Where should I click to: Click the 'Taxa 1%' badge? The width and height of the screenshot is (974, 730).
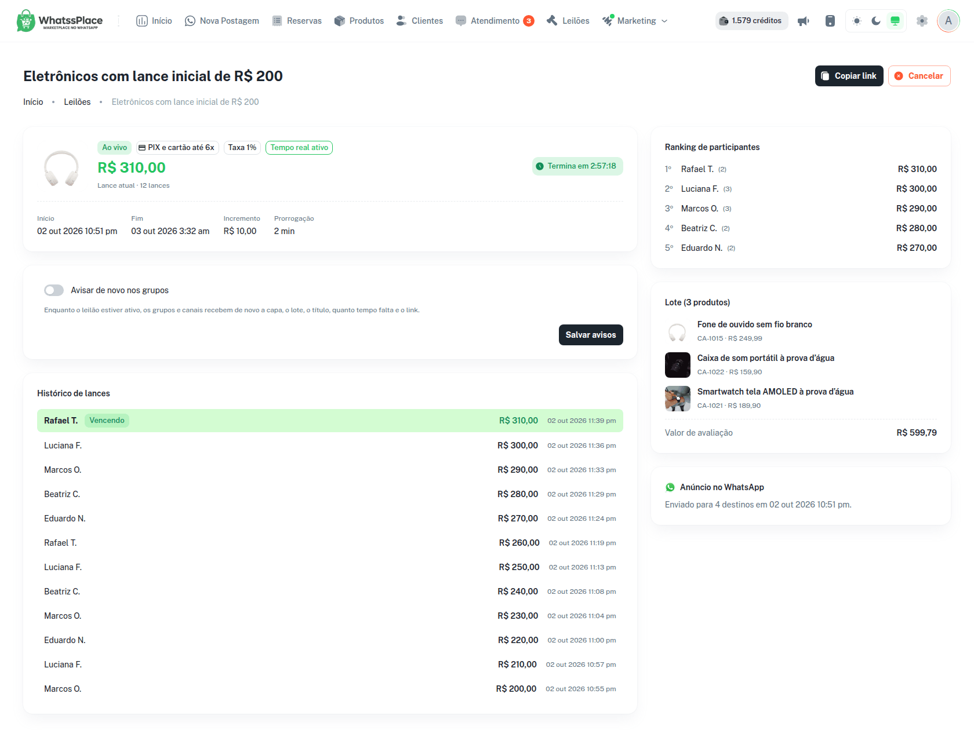(242, 148)
